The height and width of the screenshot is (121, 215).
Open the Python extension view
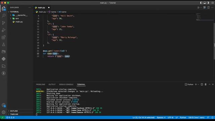tap(4, 59)
